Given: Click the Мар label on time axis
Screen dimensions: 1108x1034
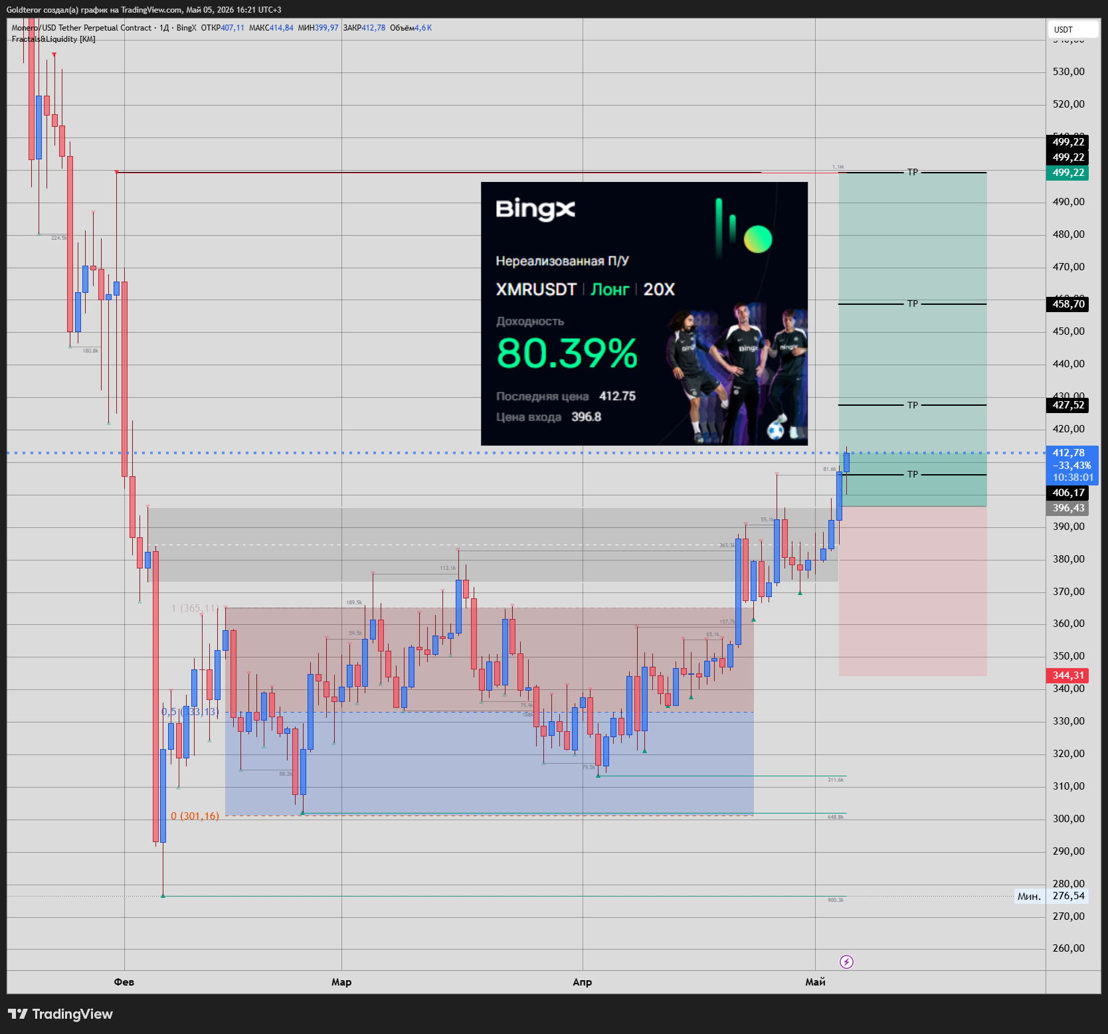Looking at the screenshot, I should (x=341, y=982).
